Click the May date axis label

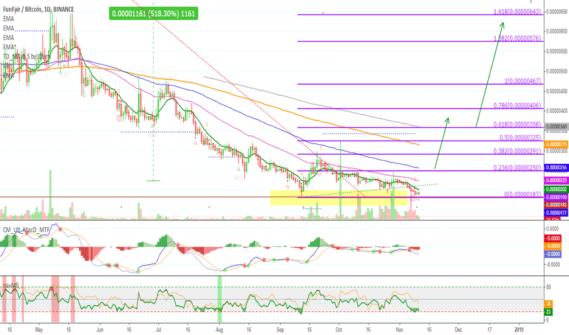(39, 330)
